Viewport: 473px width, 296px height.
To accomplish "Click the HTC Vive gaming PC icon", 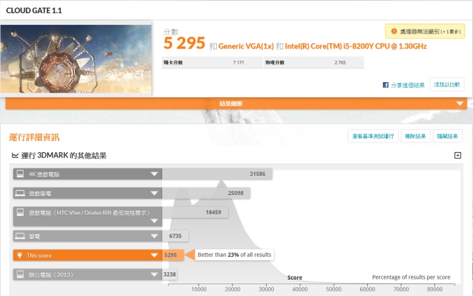I will (x=20, y=213).
